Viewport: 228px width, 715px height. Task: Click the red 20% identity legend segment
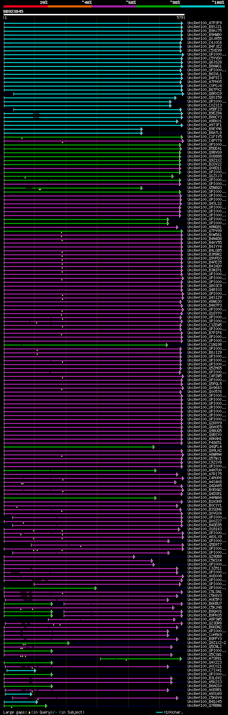[x=26, y=6]
